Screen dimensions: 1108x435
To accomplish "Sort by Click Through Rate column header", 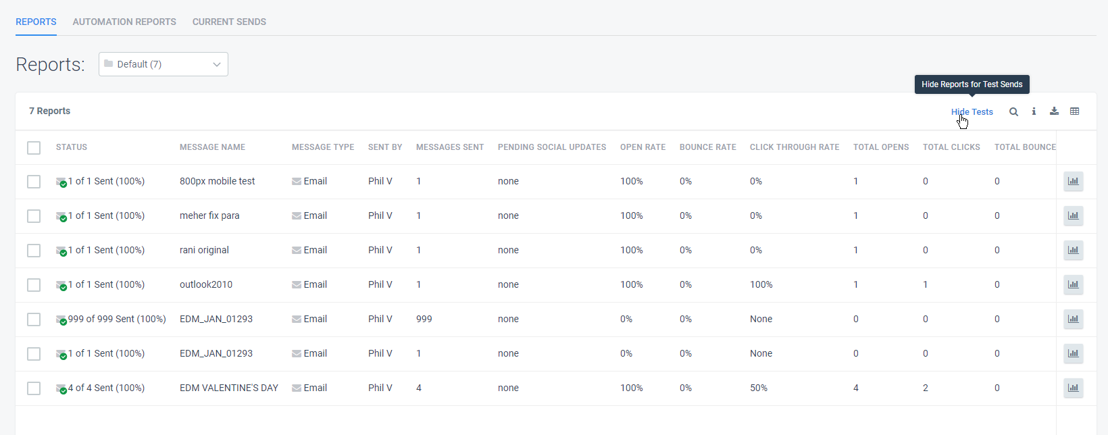I will pyautogui.click(x=795, y=147).
